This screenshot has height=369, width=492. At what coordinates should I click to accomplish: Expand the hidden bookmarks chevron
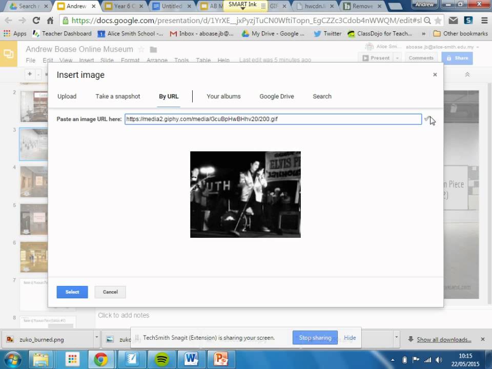point(424,34)
